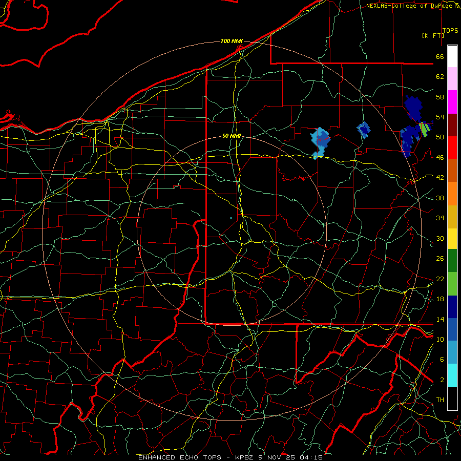Click the "04:15" time stamp
This screenshot has height=461, width=461.
[x=311, y=457]
